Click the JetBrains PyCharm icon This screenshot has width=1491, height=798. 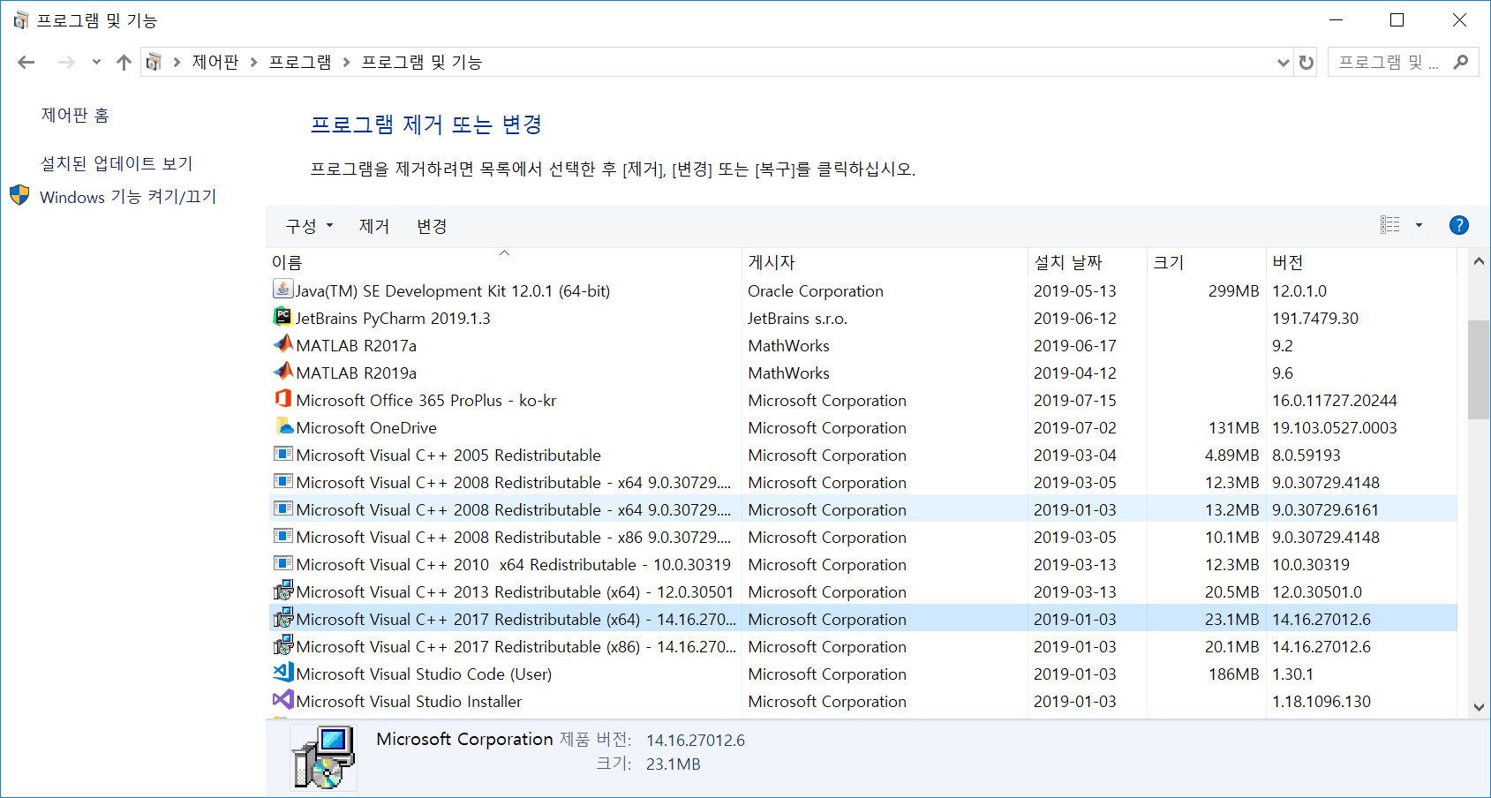click(282, 316)
